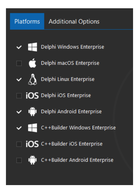Tick the Delphi iOS Enterprise checkbox
This screenshot has height=195, width=137.
click(x=19, y=96)
